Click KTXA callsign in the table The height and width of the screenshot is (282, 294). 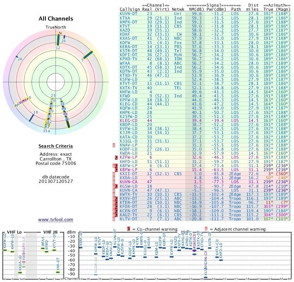[x=125, y=18]
